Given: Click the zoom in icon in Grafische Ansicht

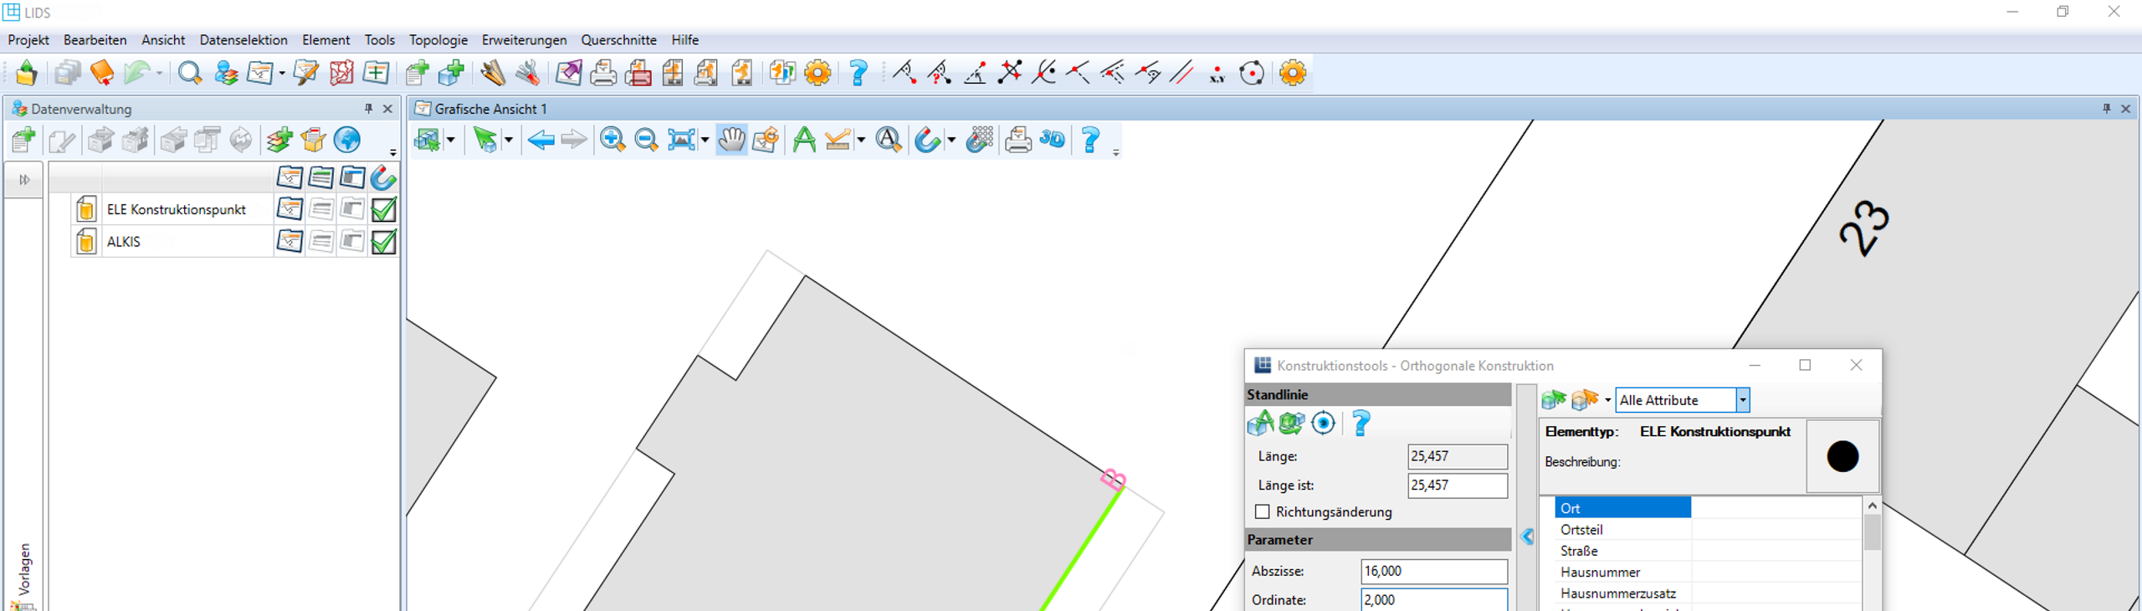Looking at the screenshot, I should coord(612,140).
